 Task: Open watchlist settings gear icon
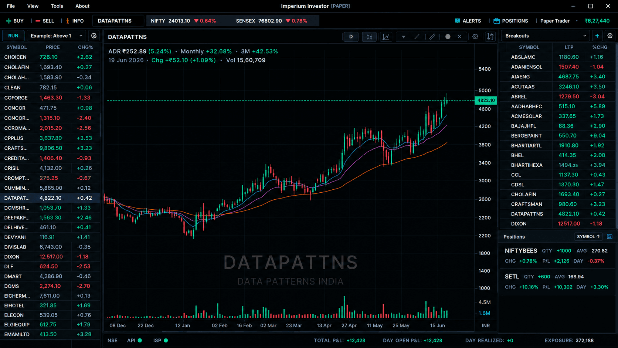[610, 36]
